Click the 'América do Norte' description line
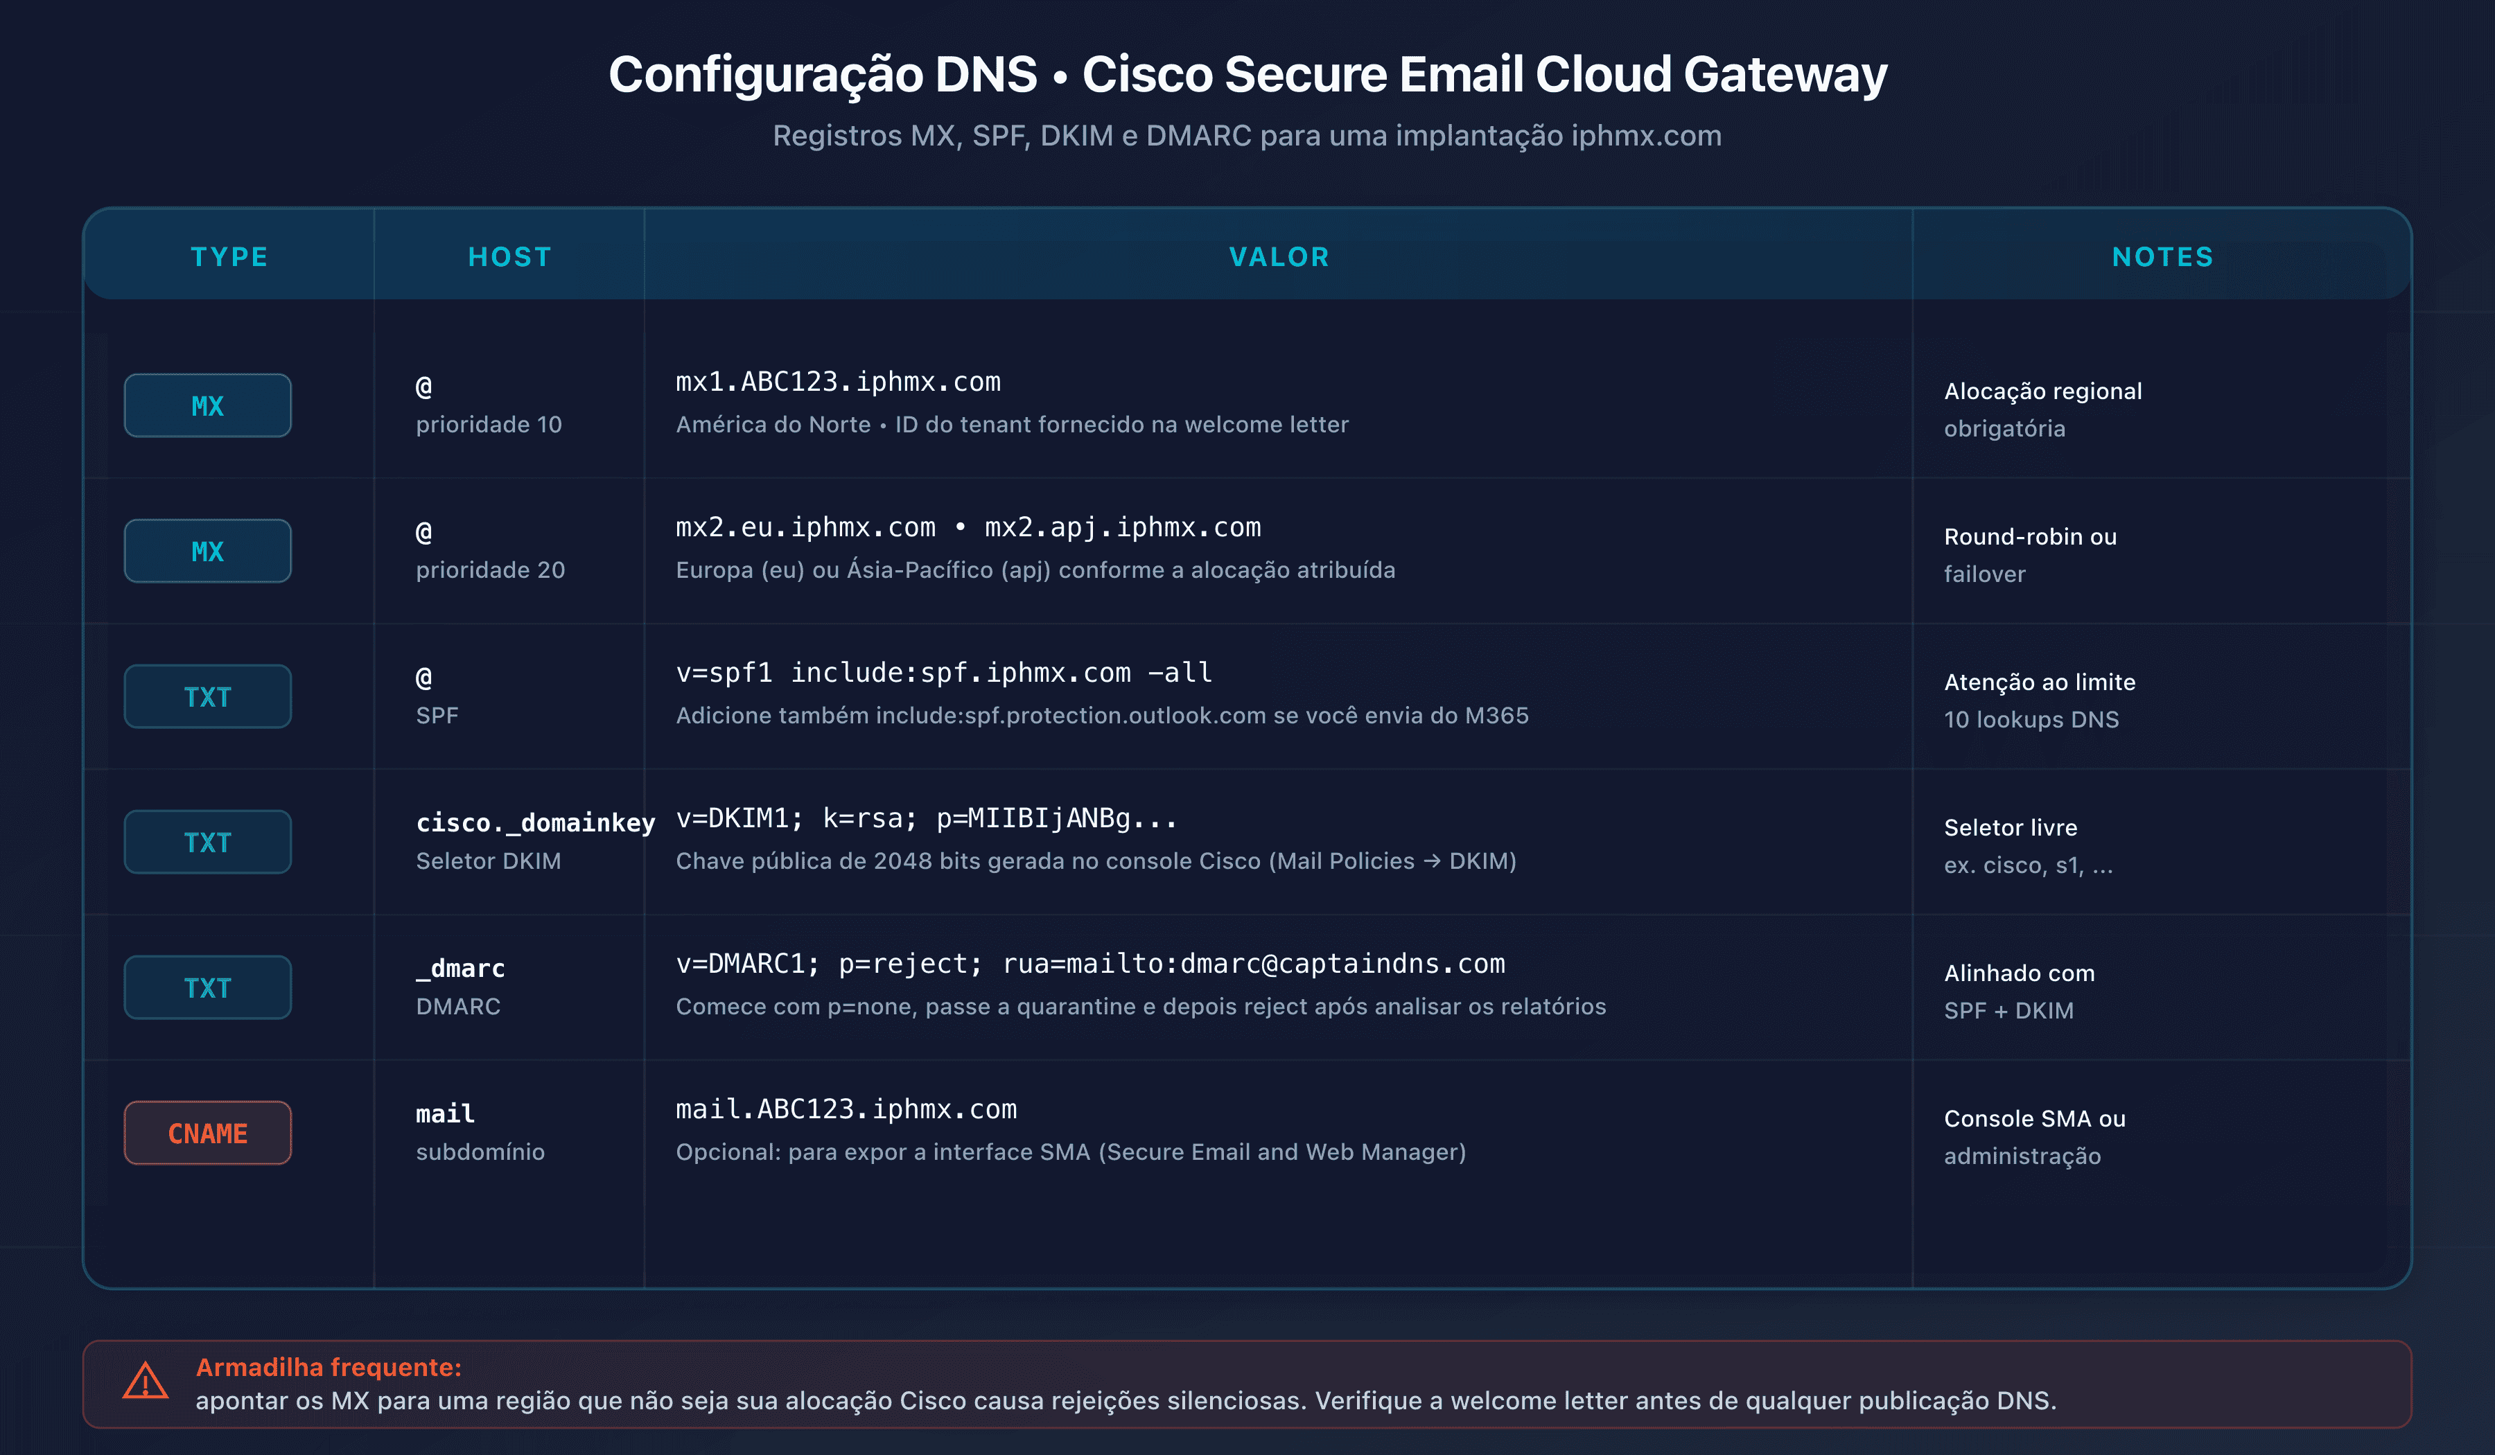Image resolution: width=2495 pixels, height=1455 pixels. pos(1012,425)
